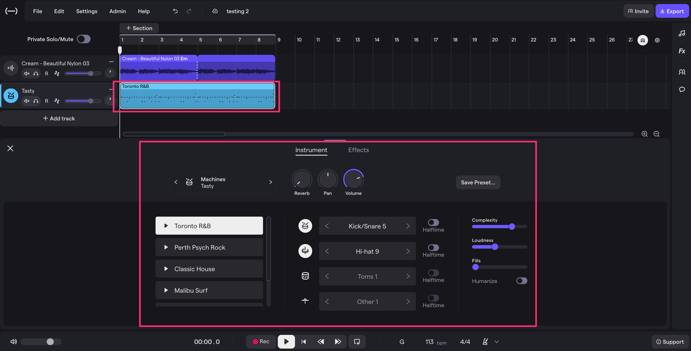The image size is (691, 351).
Task: Expand the metronome options chevron
Action: [x=496, y=342]
